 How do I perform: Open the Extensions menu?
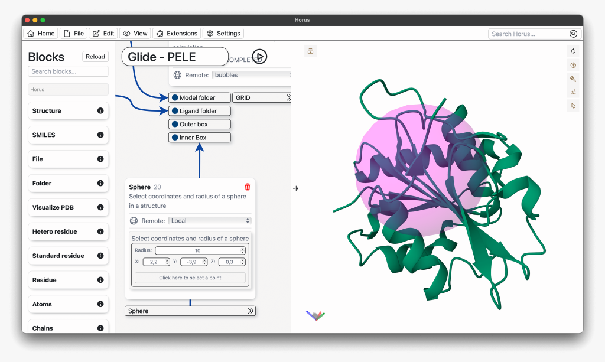(x=177, y=34)
